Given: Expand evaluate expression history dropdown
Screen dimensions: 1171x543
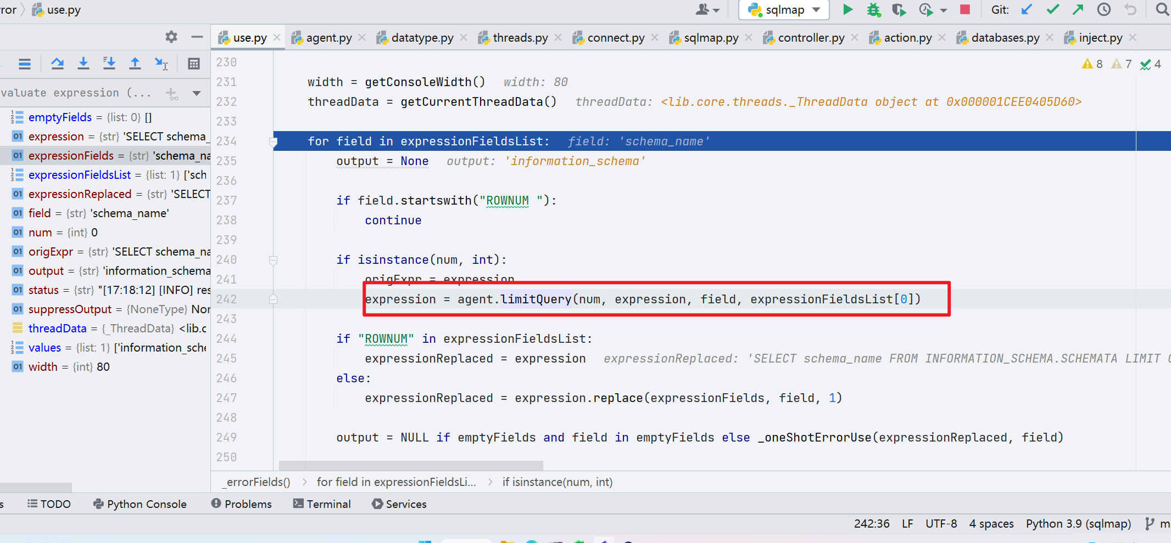Looking at the screenshot, I should click(196, 93).
